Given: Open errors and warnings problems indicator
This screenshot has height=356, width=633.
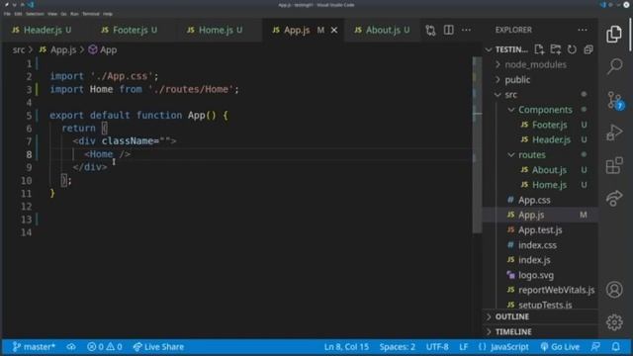Looking at the screenshot, I should coord(104,347).
